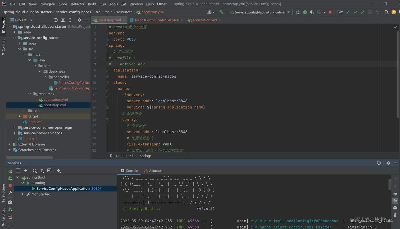400x229 pixels.
Task: Toggle the Commit tool window stripe button
Action: click(x=3, y=47)
